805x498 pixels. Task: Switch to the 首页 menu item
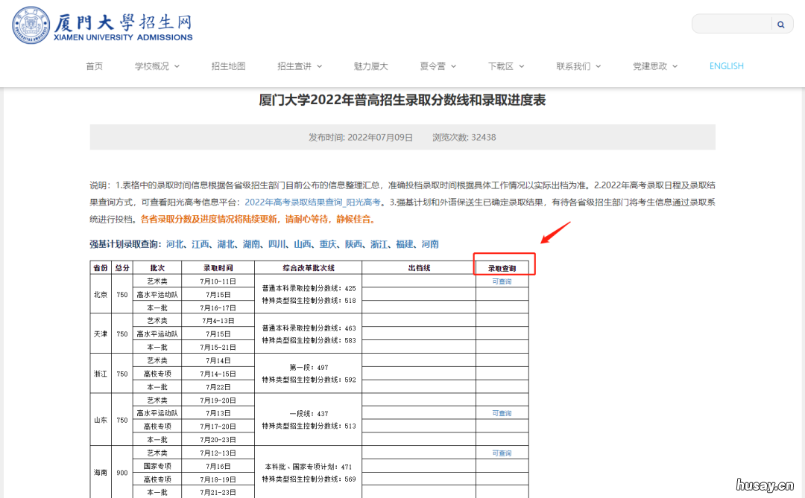[x=94, y=66]
